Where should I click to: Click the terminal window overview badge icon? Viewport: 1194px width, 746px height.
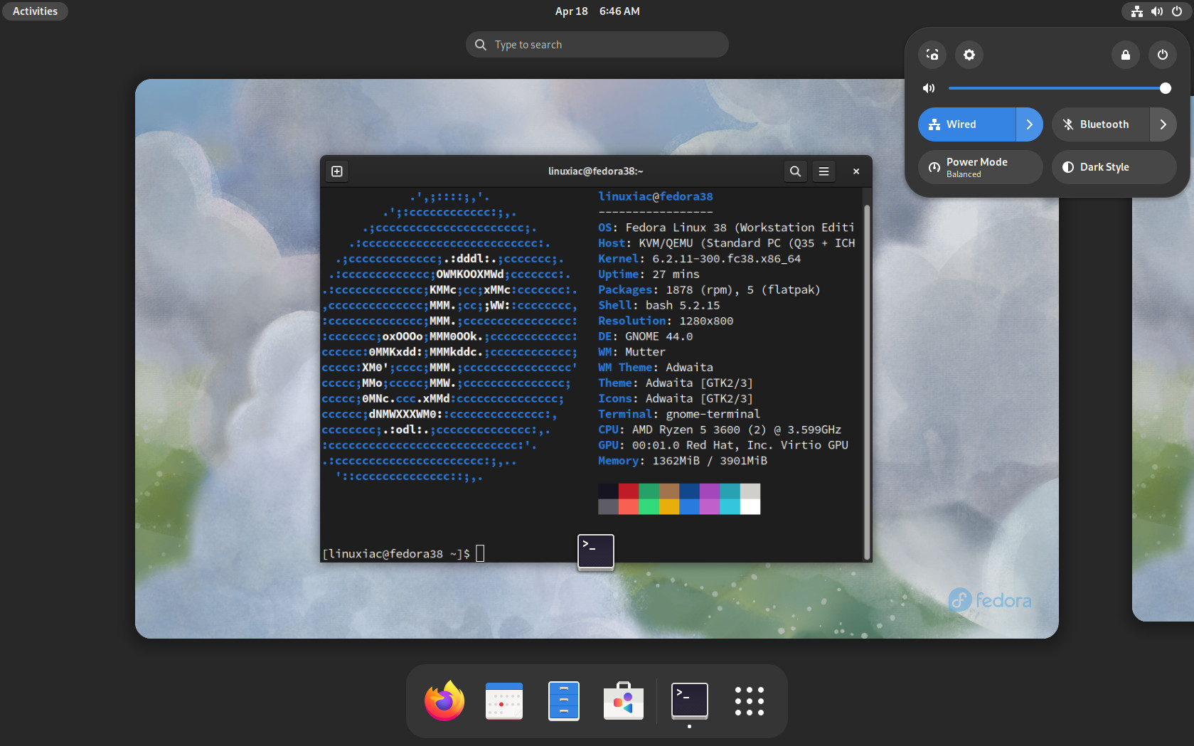pos(596,552)
